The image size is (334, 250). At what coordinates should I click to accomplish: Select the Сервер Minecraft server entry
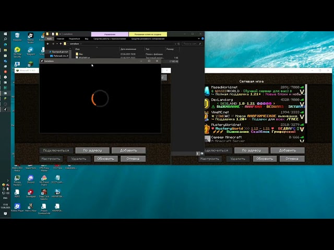coord(255,139)
